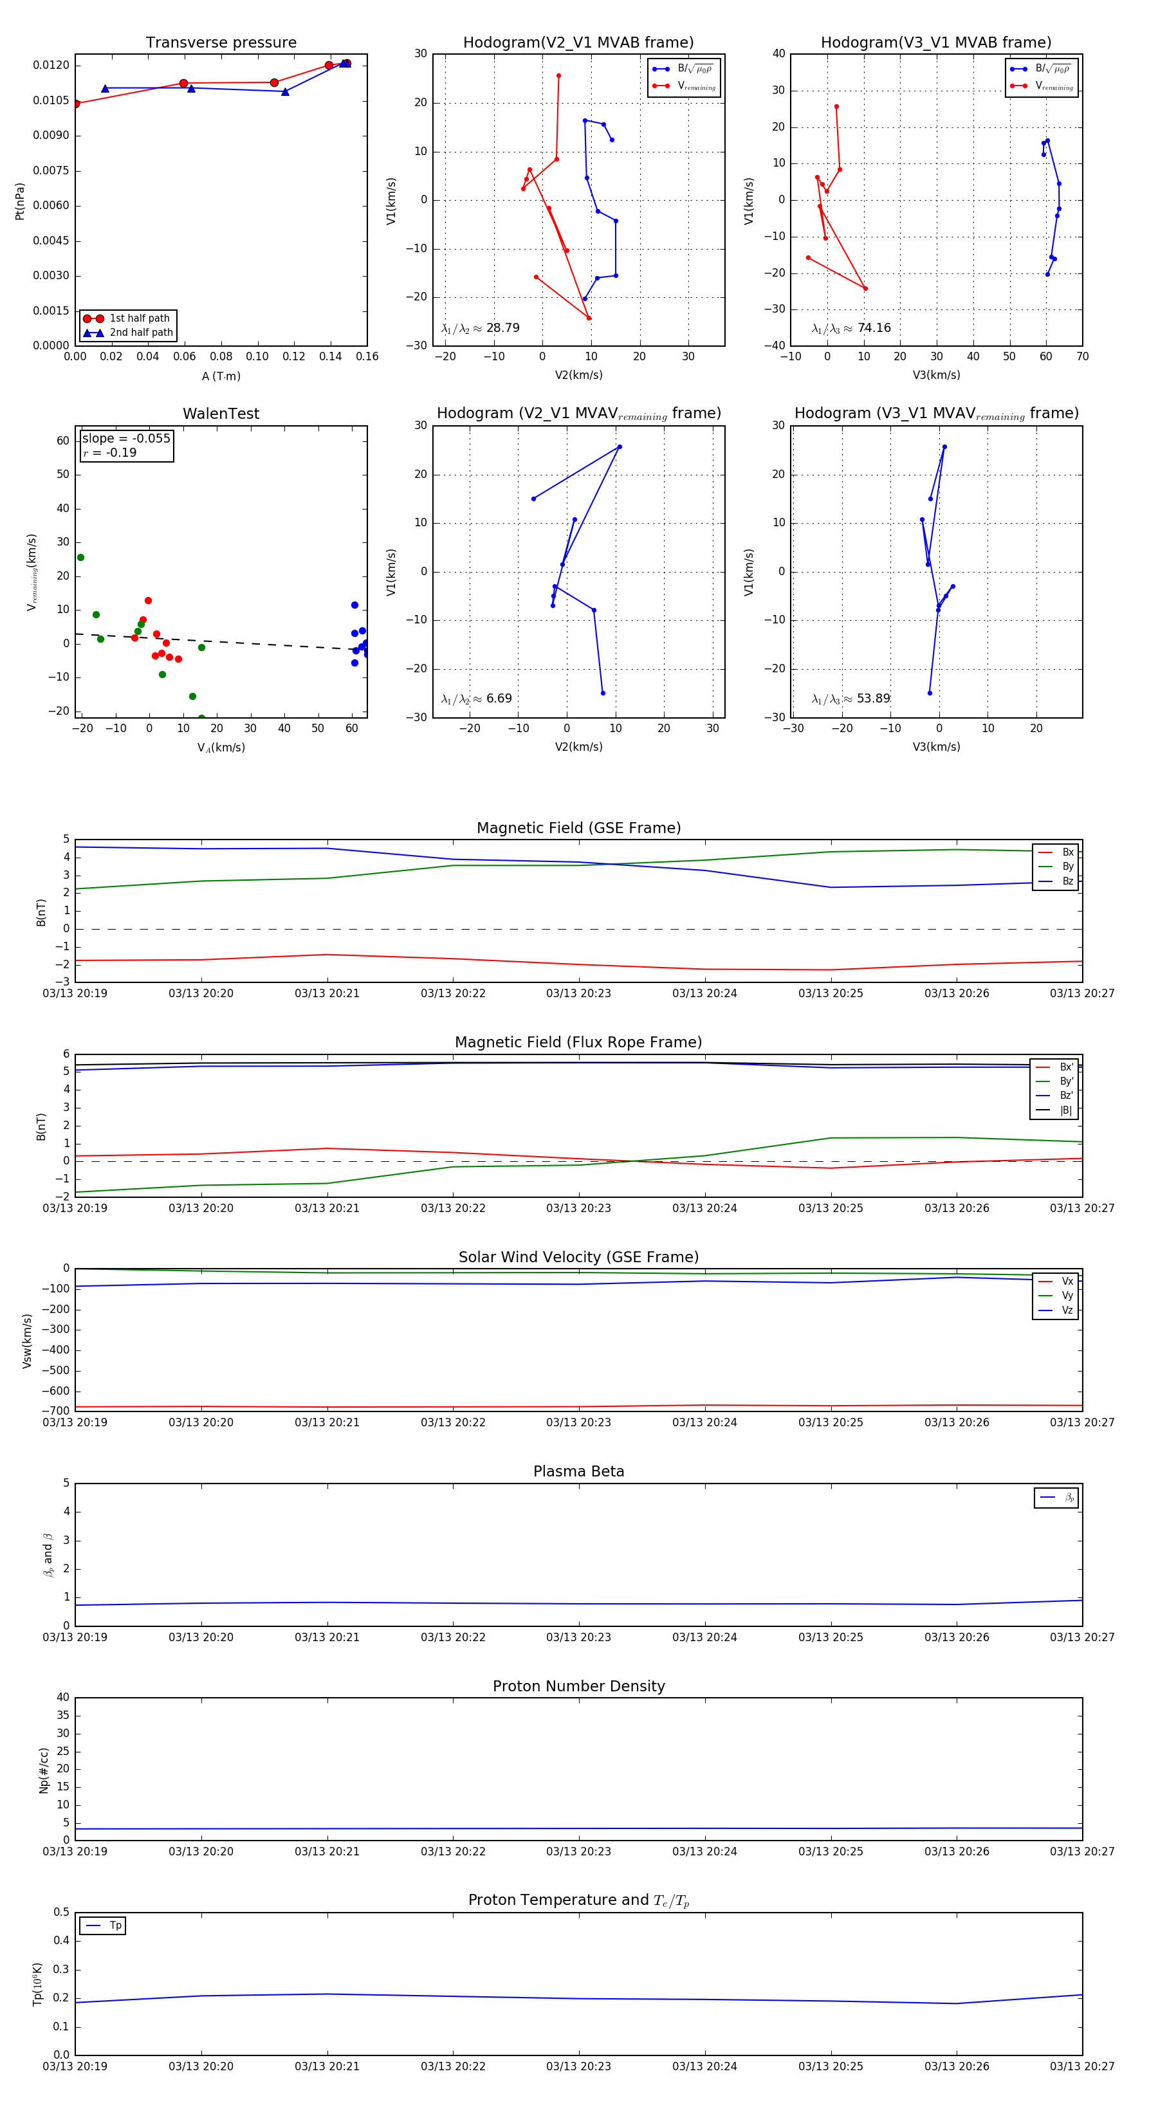This screenshot has height=2123, width=1158.
Task: Click the '|B|' legend entry
Action: 1054,1110
